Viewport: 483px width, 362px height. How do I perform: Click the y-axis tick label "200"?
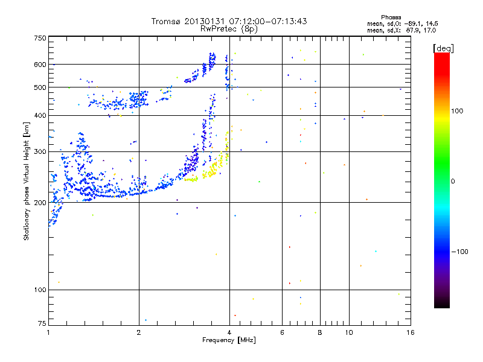pos(40,203)
